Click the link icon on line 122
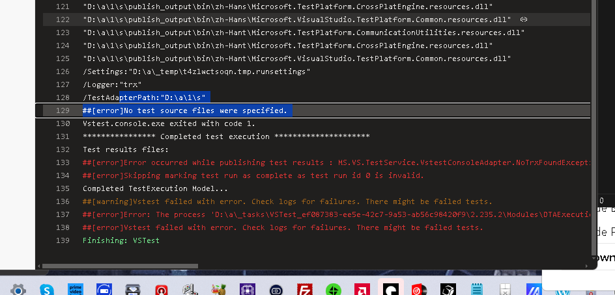 point(523,19)
